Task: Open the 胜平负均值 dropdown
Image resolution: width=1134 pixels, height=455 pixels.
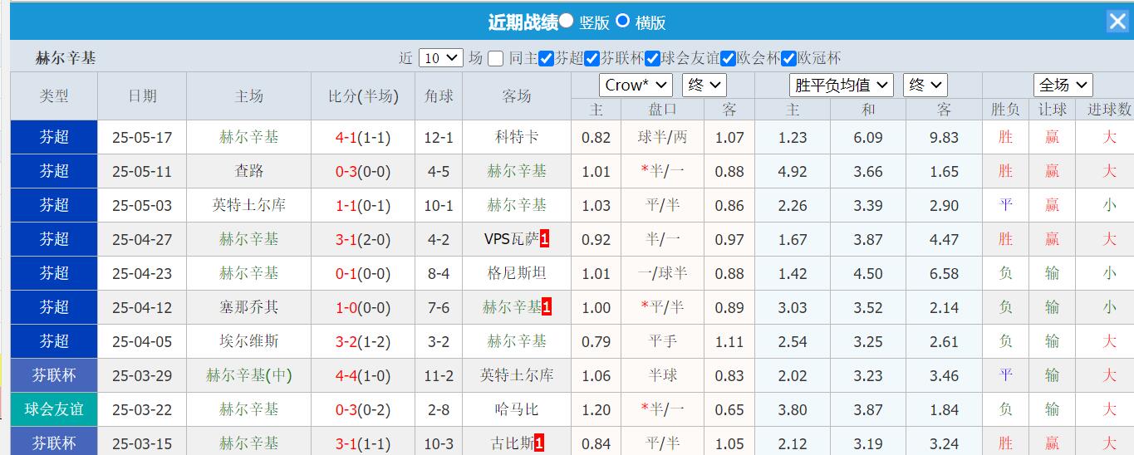Action: tap(841, 85)
